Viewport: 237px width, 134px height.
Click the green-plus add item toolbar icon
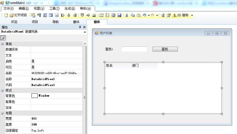[39, 15]
